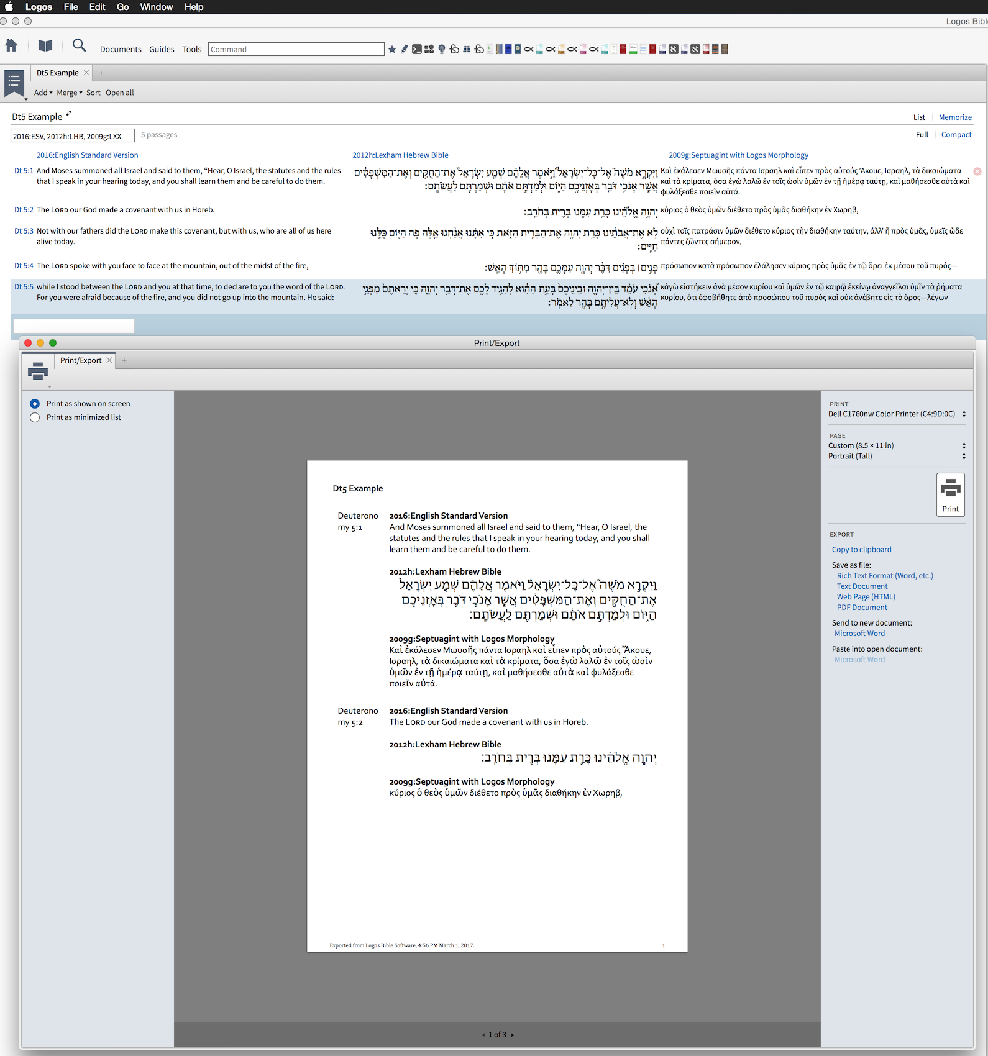Go to the Home page icon

click(11, 45)
